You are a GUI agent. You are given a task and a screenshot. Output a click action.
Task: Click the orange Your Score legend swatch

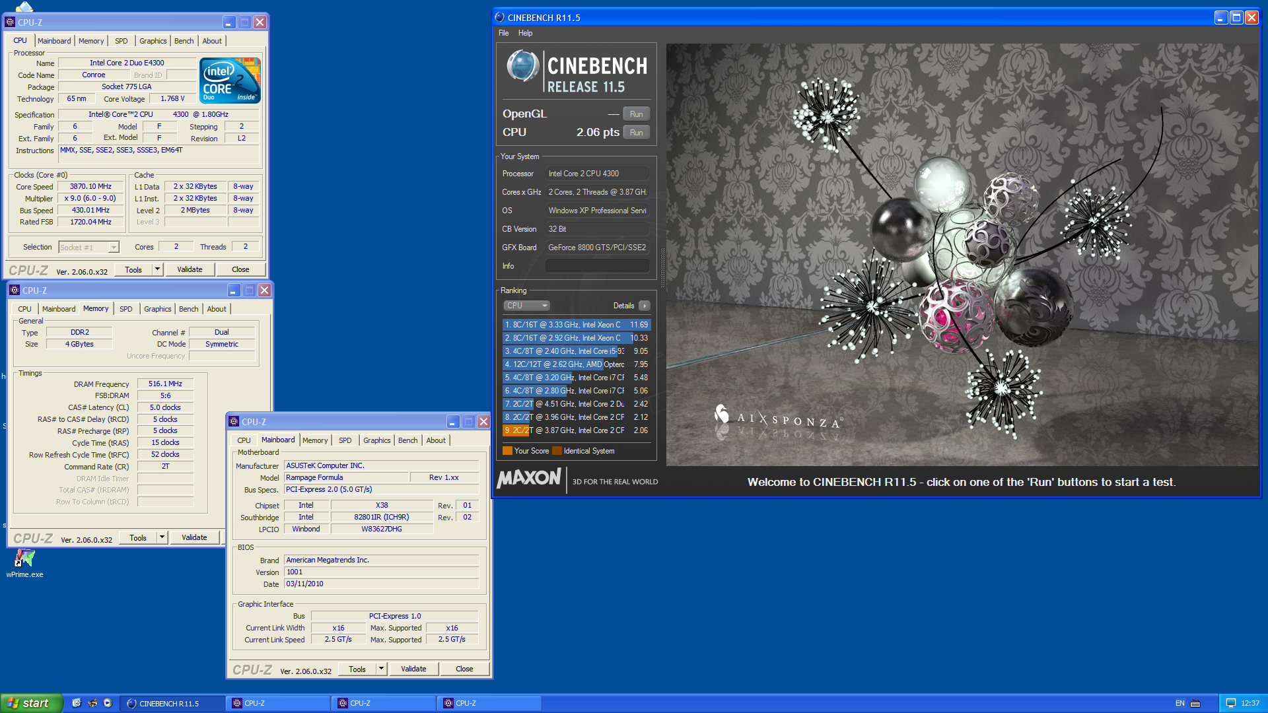coord(507,451)
